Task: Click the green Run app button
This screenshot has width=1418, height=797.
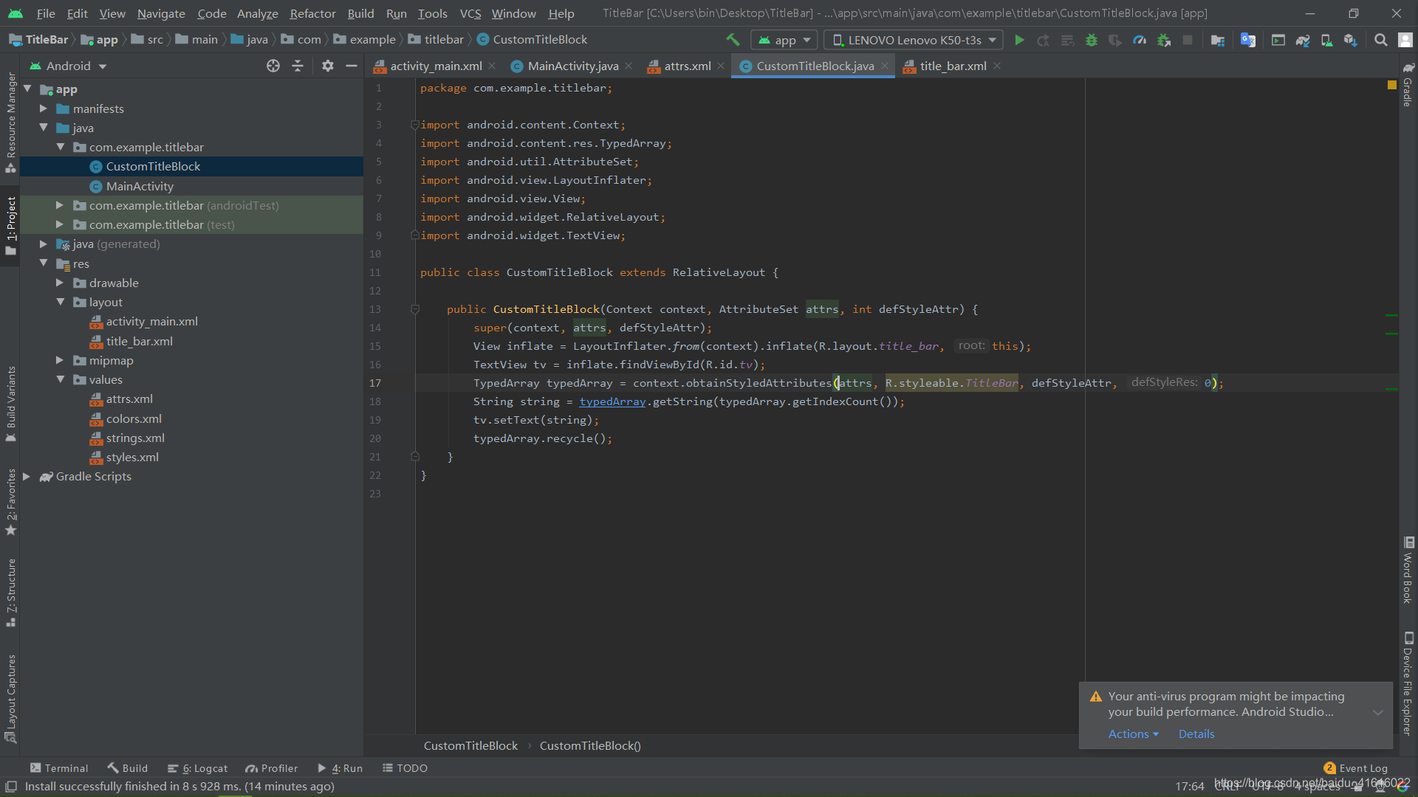Action: (1019, 40)
